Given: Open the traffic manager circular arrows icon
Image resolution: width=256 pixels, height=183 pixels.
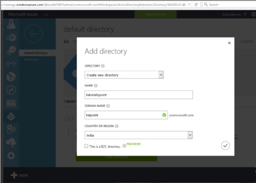Looking at the screenshot, I should pos(11,77).
